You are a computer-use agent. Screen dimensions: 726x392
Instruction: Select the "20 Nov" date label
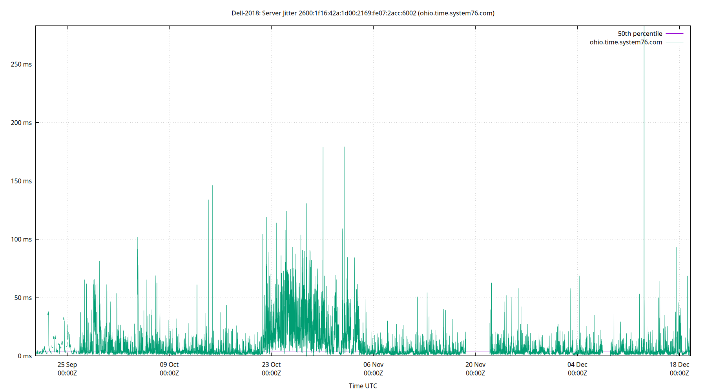click(475, 365)
